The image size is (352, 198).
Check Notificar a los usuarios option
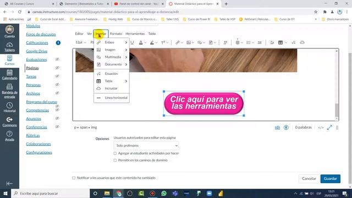pyautogui.click(x=74, y=178)
